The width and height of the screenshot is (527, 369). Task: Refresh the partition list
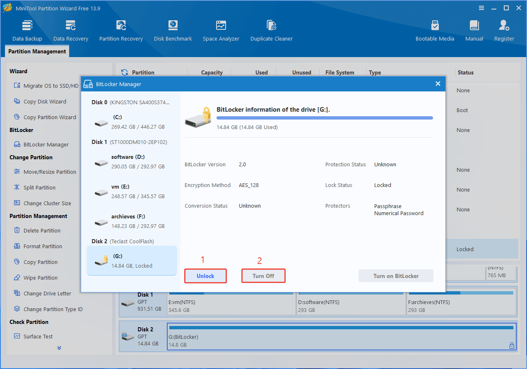pyautogui.click(x=124, y=72)
